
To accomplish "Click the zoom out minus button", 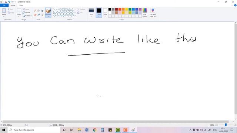I will click(216, 125).
